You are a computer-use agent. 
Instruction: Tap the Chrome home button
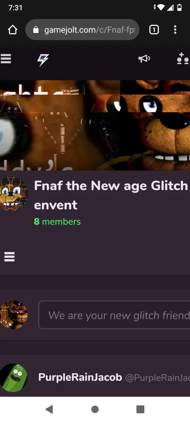click(13, 30)
